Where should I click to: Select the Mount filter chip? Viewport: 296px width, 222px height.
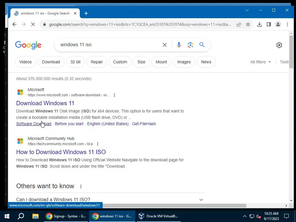point(161,62)
